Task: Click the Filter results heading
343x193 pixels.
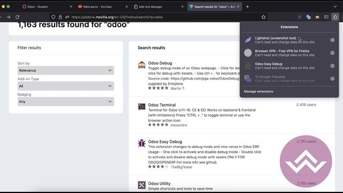Action: pyautogui.click(x=29, y=48)
